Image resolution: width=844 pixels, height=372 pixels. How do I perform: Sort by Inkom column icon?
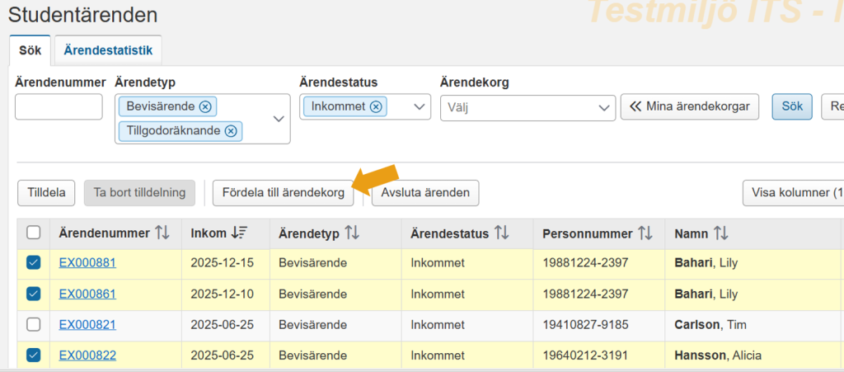pyautogui.click(x=238, y=233)
